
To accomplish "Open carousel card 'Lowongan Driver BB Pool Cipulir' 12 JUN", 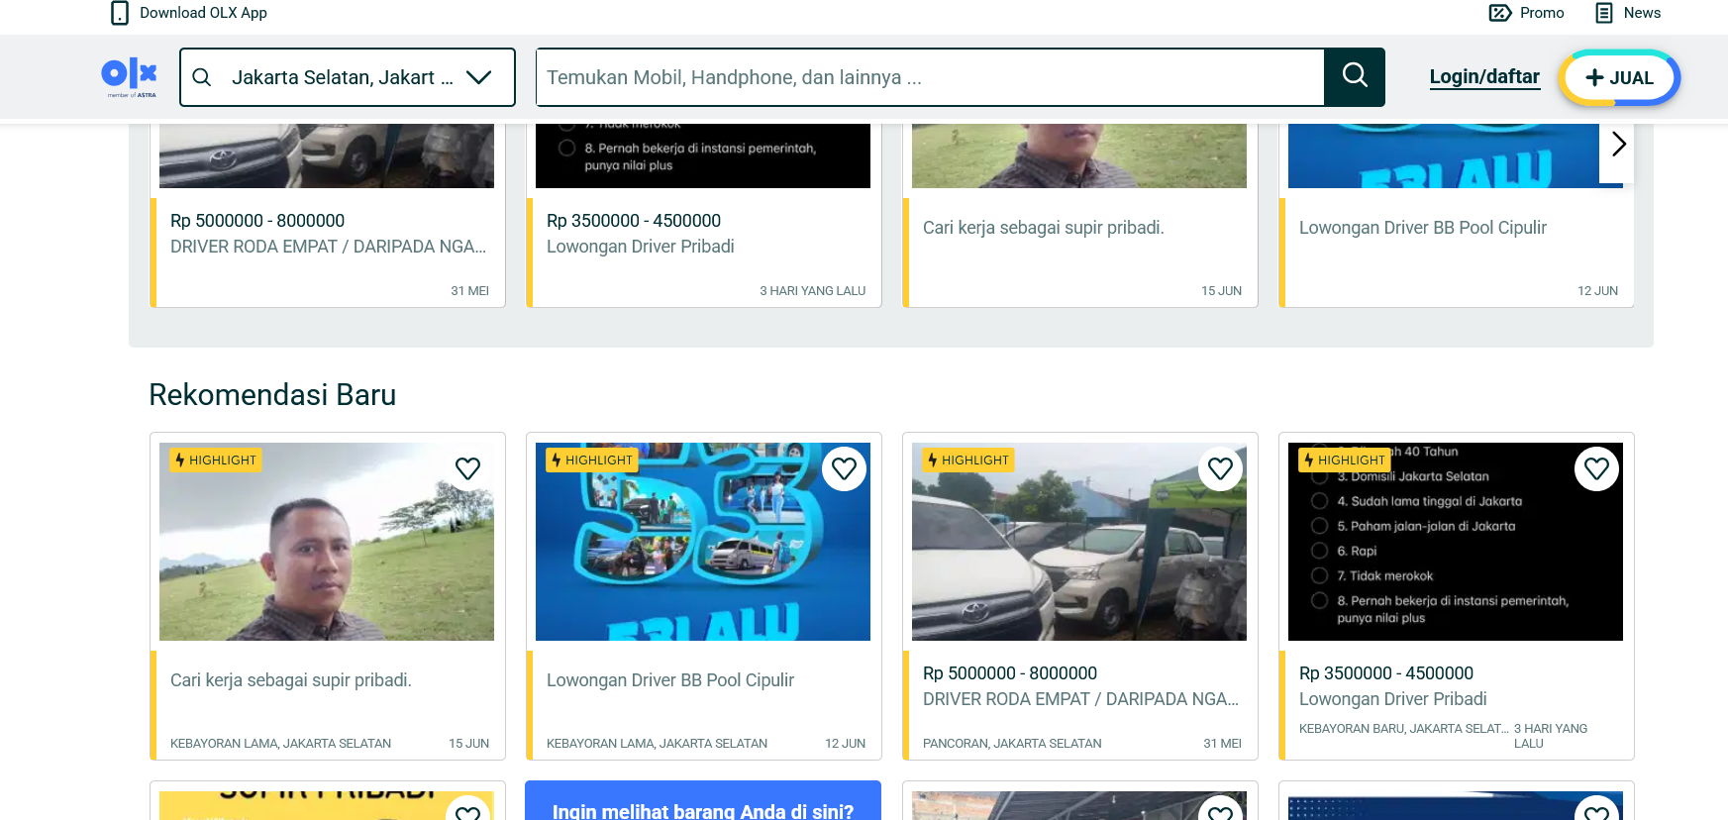I will [x=1457, y=216].
